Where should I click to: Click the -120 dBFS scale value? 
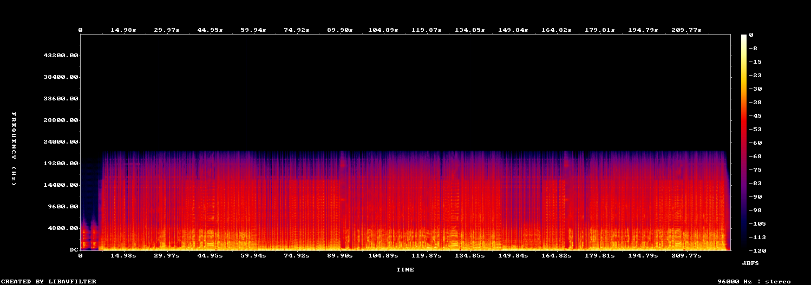758,250
